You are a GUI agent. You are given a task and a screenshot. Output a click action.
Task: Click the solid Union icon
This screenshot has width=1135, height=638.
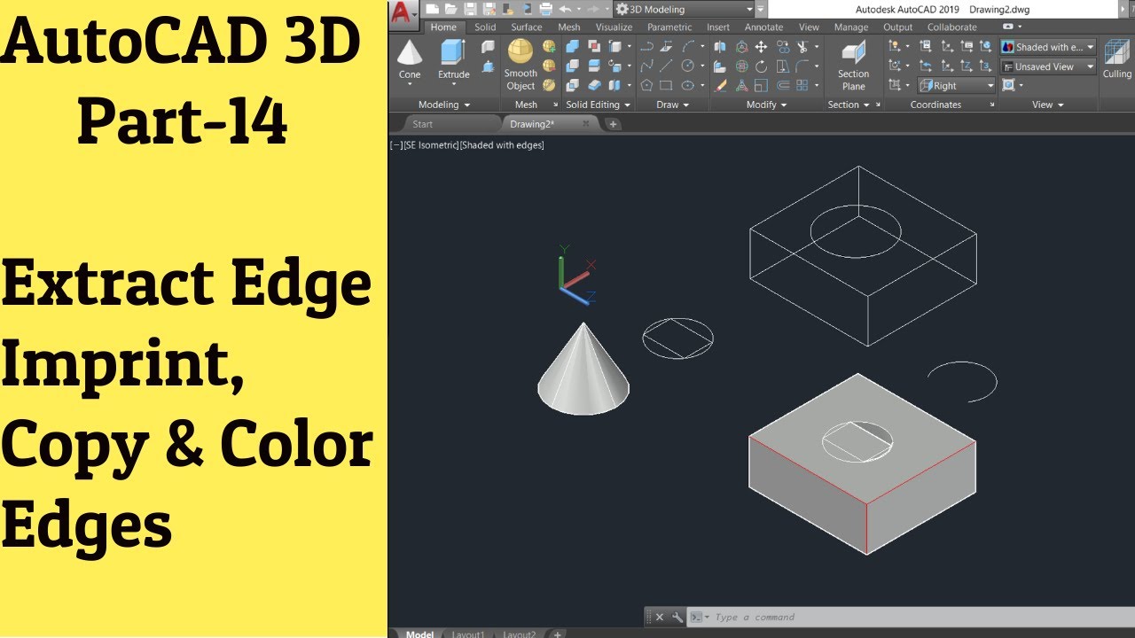[x=572, y=46]
